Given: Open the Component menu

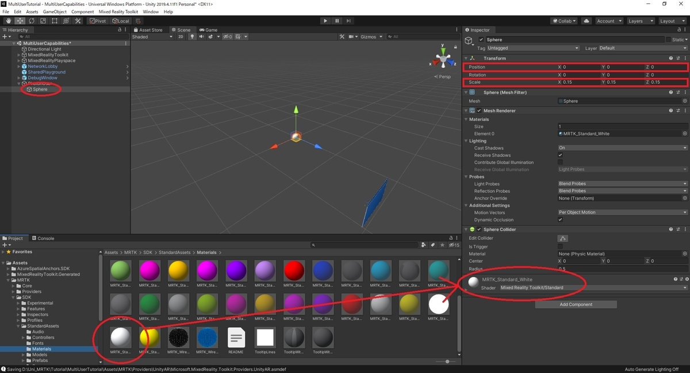Looking at the screenshot, I should [82, 11].
